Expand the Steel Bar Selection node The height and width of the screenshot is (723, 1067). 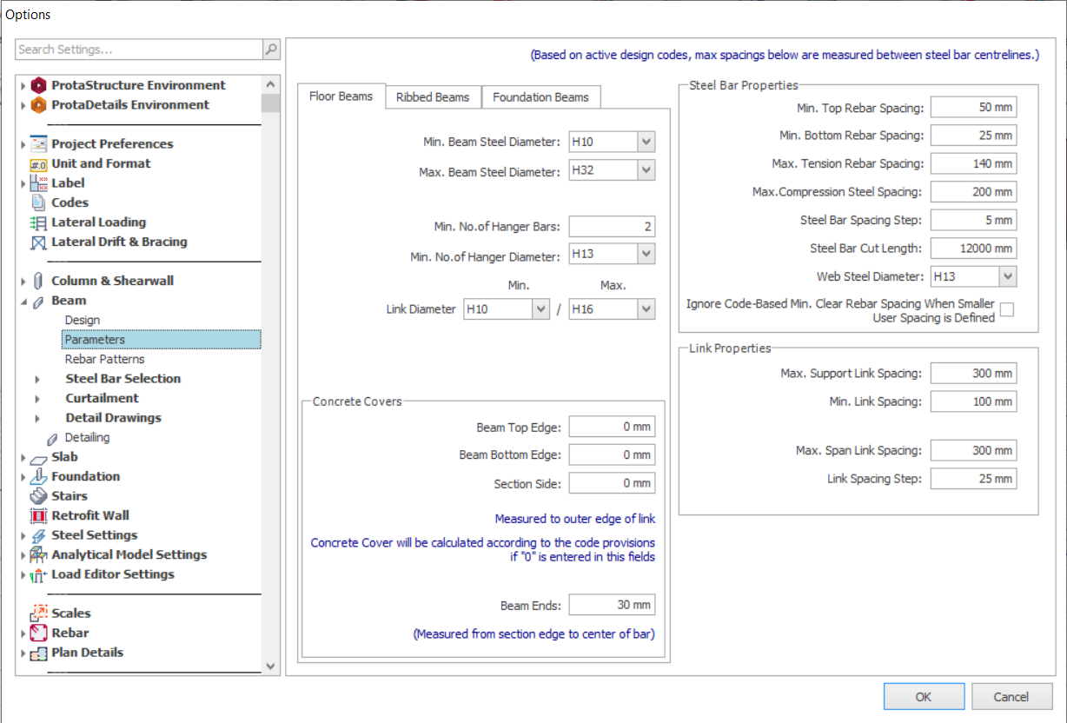click(37, 379)
